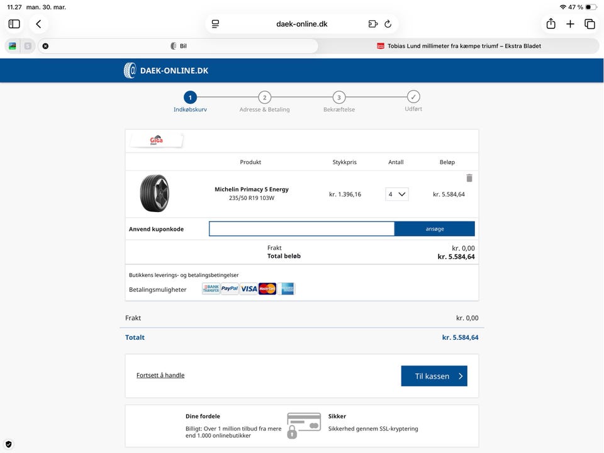The width and height of the screenshot is (604, 453).
Task: Select the total price kr. 5.584,64 in Totalt row
Action: (x=460, y=337)
